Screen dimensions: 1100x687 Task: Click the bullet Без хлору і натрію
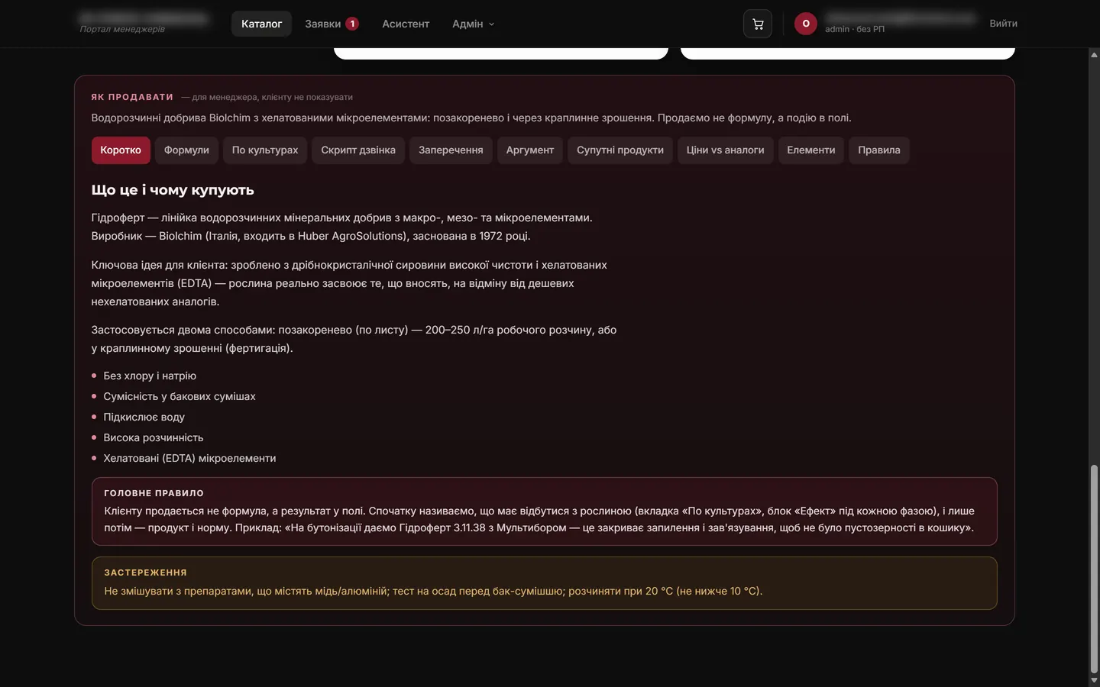(x=150, y=376)
